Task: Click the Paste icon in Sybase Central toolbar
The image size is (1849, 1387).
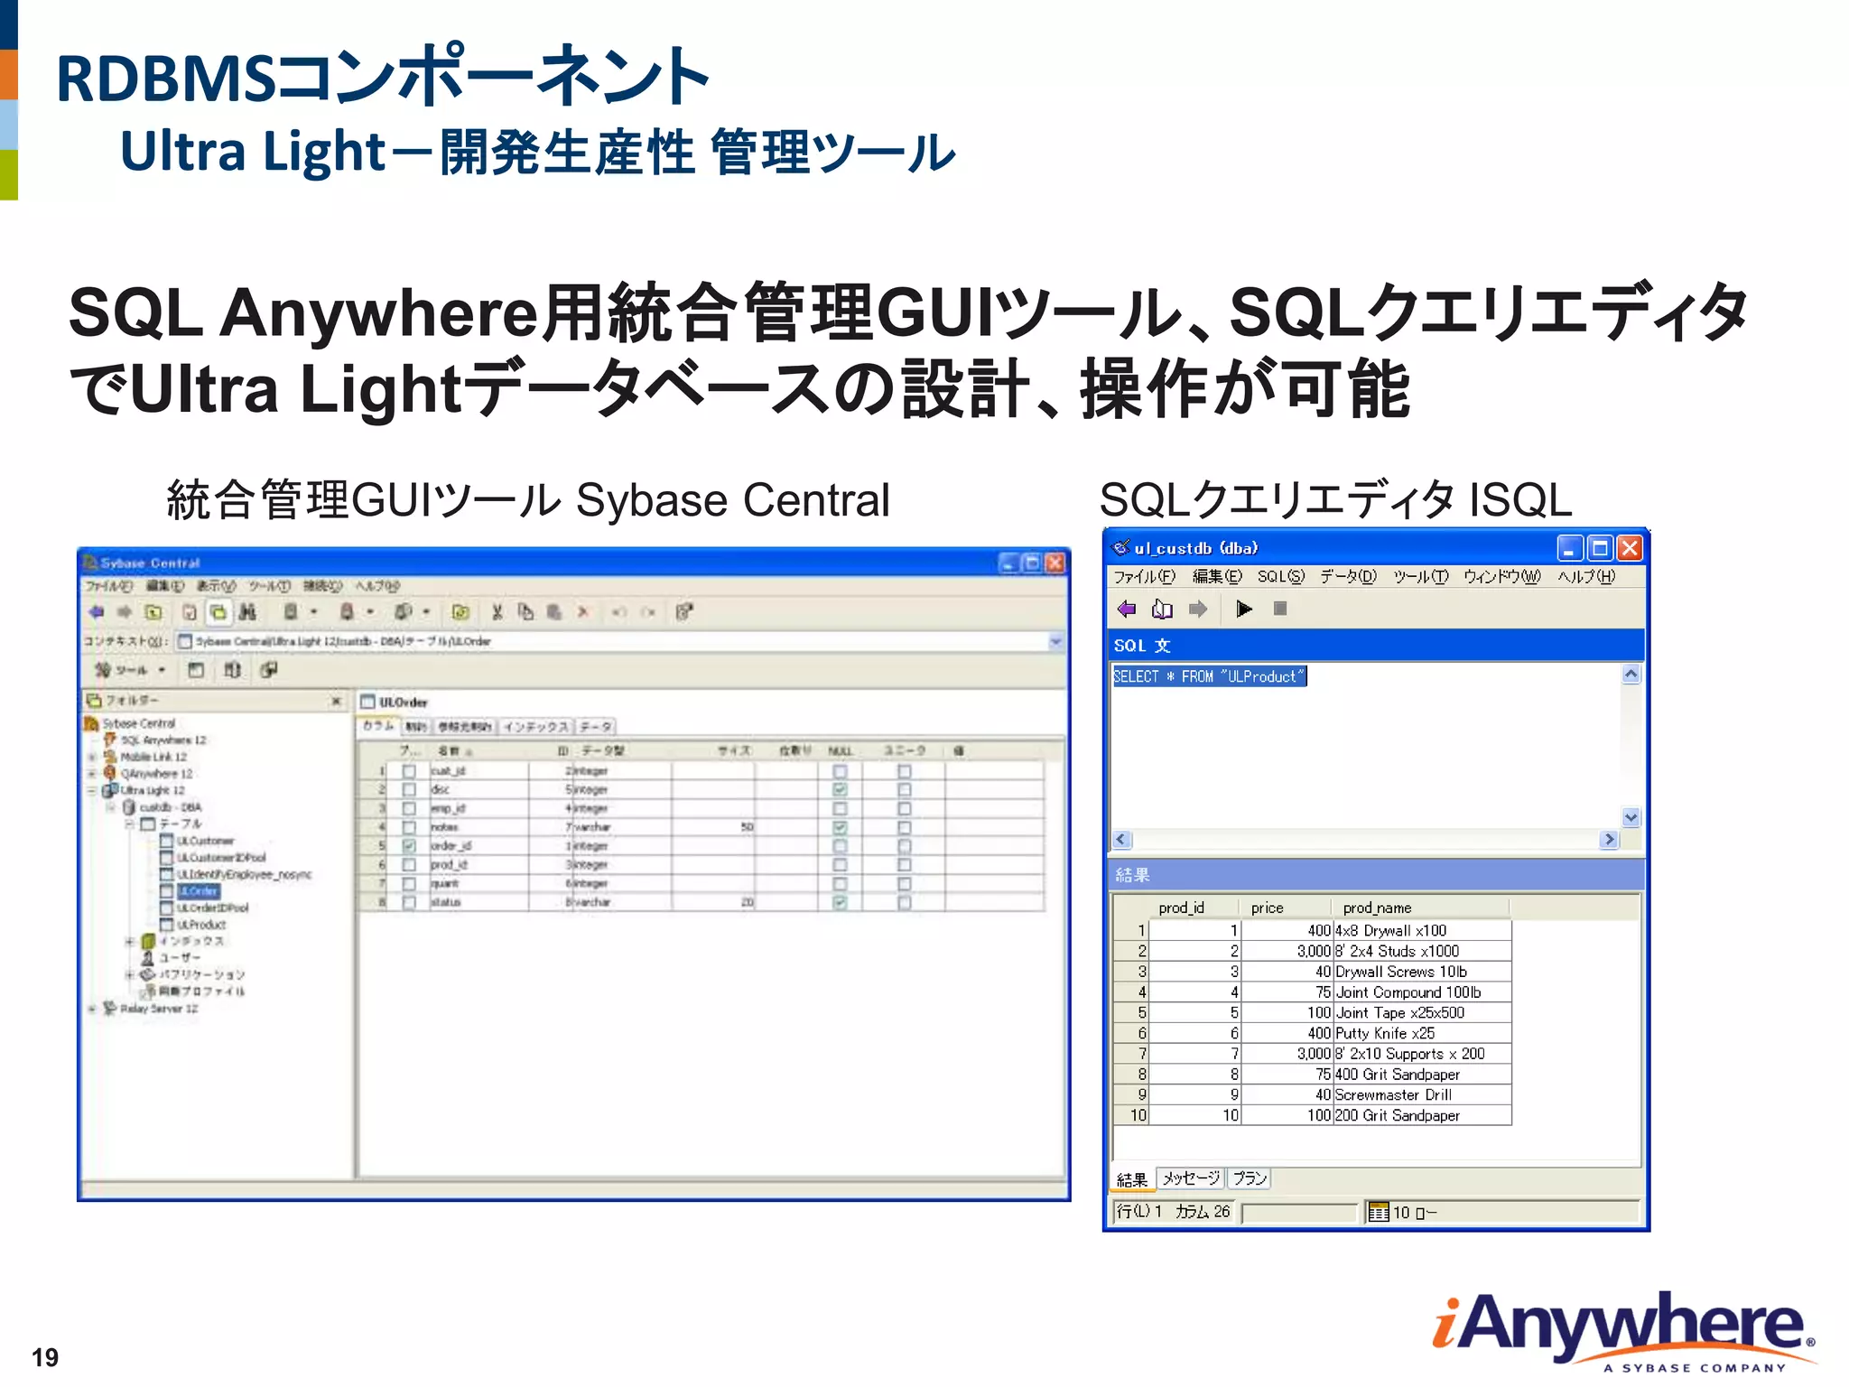Action: 554,612
